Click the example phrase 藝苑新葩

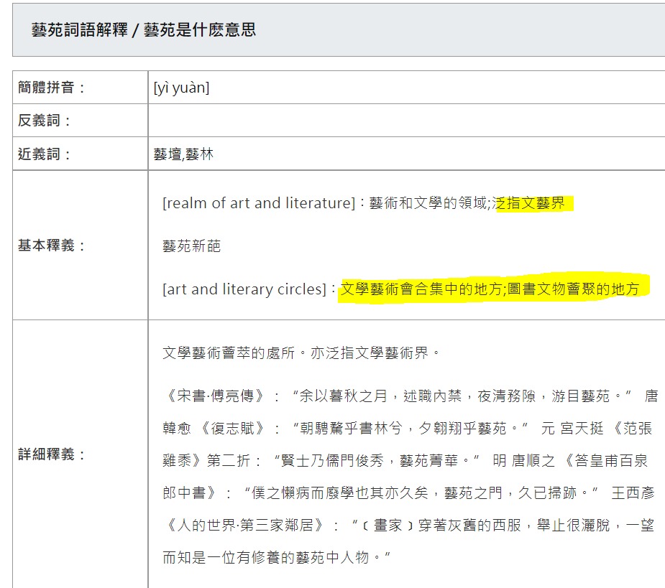(191, 246)
